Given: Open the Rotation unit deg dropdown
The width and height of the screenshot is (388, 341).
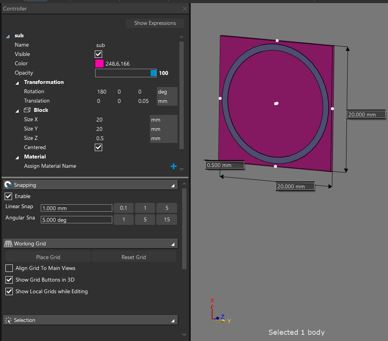Looking at the screenshot, I should click(167, 92).
